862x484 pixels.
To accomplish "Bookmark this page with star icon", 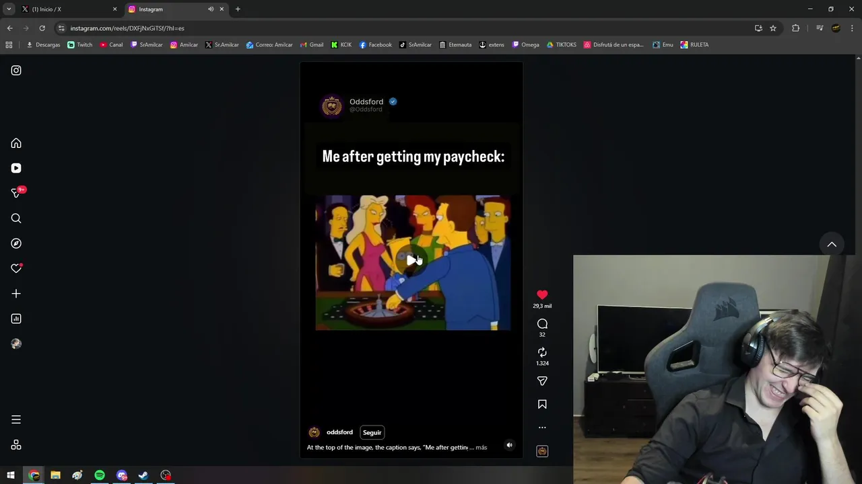I will pyautogui.click(x=773, y=28).
